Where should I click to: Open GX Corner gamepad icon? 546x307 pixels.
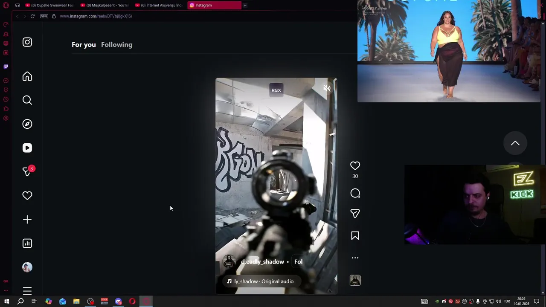(17, 5)
